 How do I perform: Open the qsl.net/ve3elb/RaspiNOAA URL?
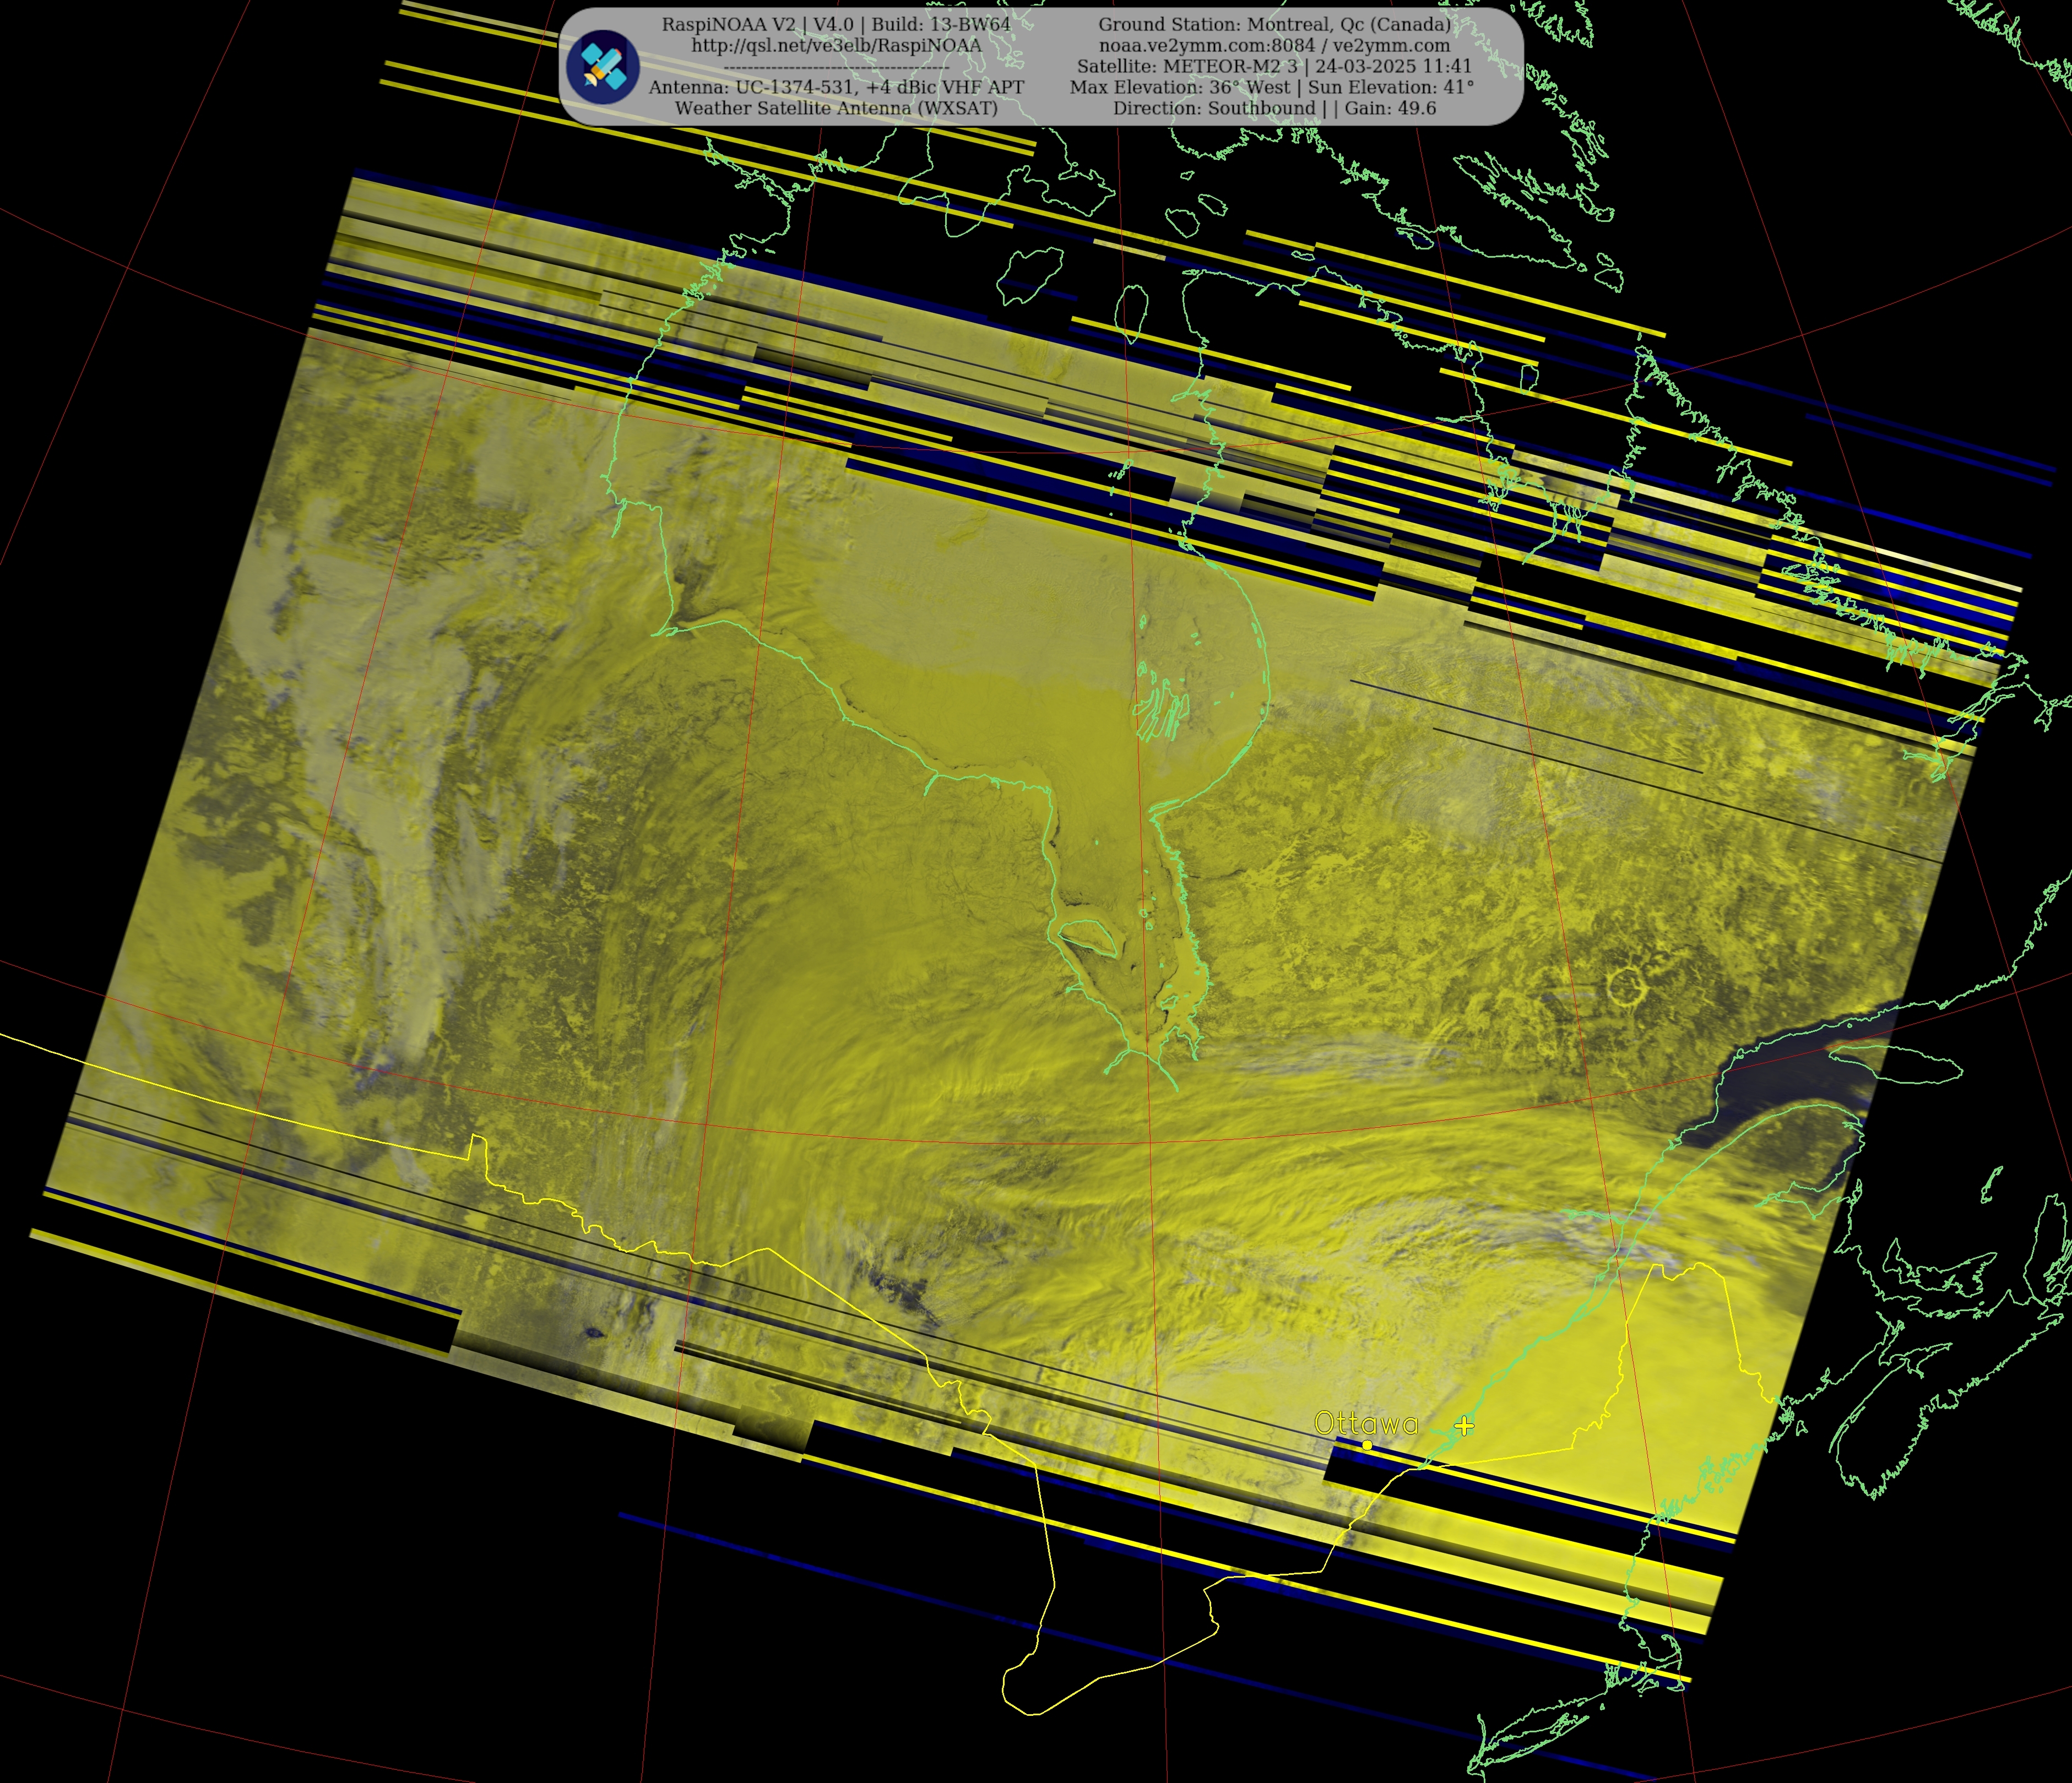836,45
